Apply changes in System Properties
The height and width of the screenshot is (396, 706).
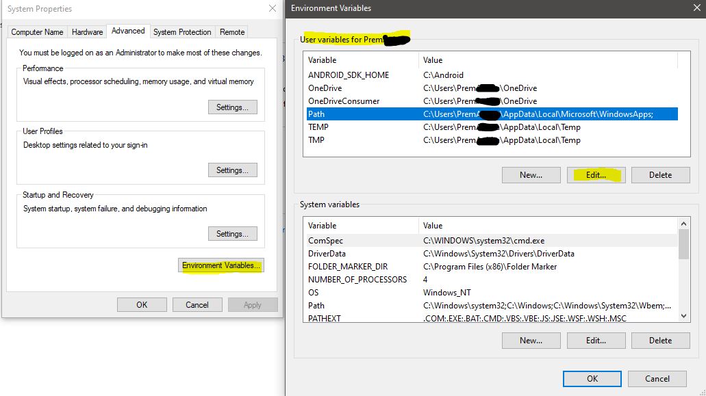tap(253, 304)
